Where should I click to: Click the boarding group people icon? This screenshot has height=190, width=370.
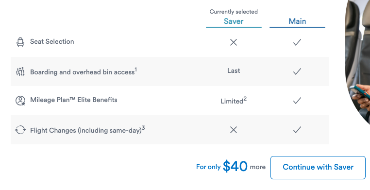pyautogui.click(x=20, y=72)
